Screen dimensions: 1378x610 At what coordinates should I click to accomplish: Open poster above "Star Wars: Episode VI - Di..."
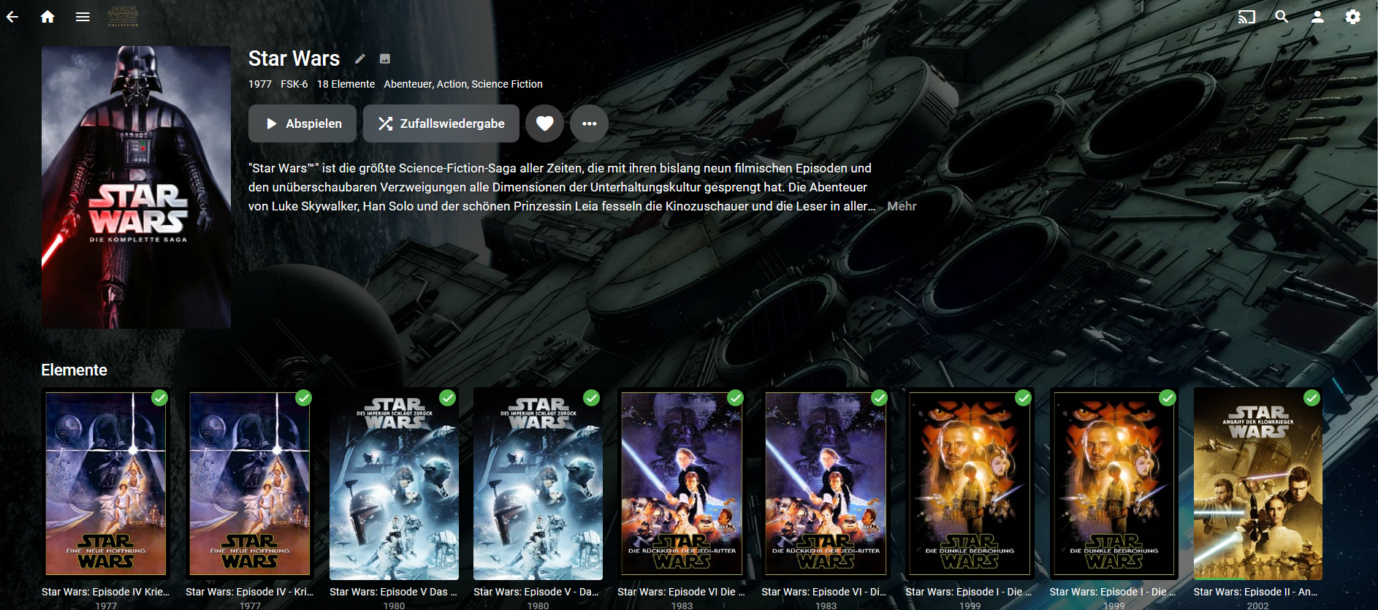[826, 484]
